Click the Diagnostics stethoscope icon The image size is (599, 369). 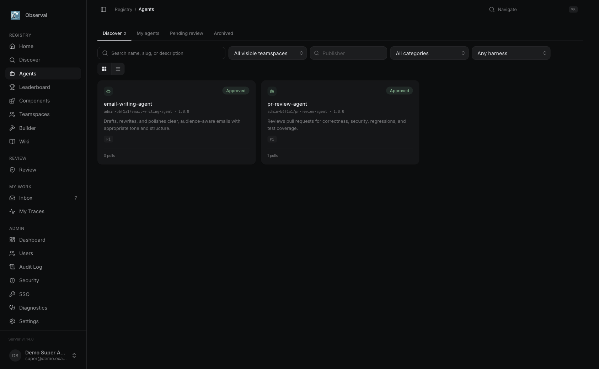point(12,308)
